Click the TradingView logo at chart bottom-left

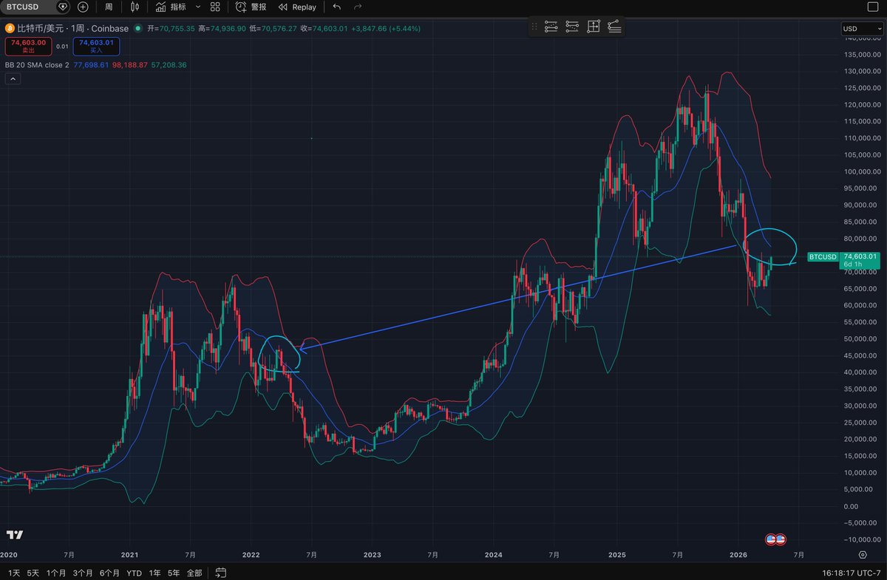coord(15,535)
